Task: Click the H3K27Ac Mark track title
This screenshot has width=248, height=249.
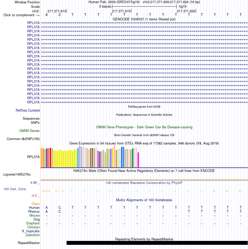Action: pyautogui.click(x=144, y=171)
